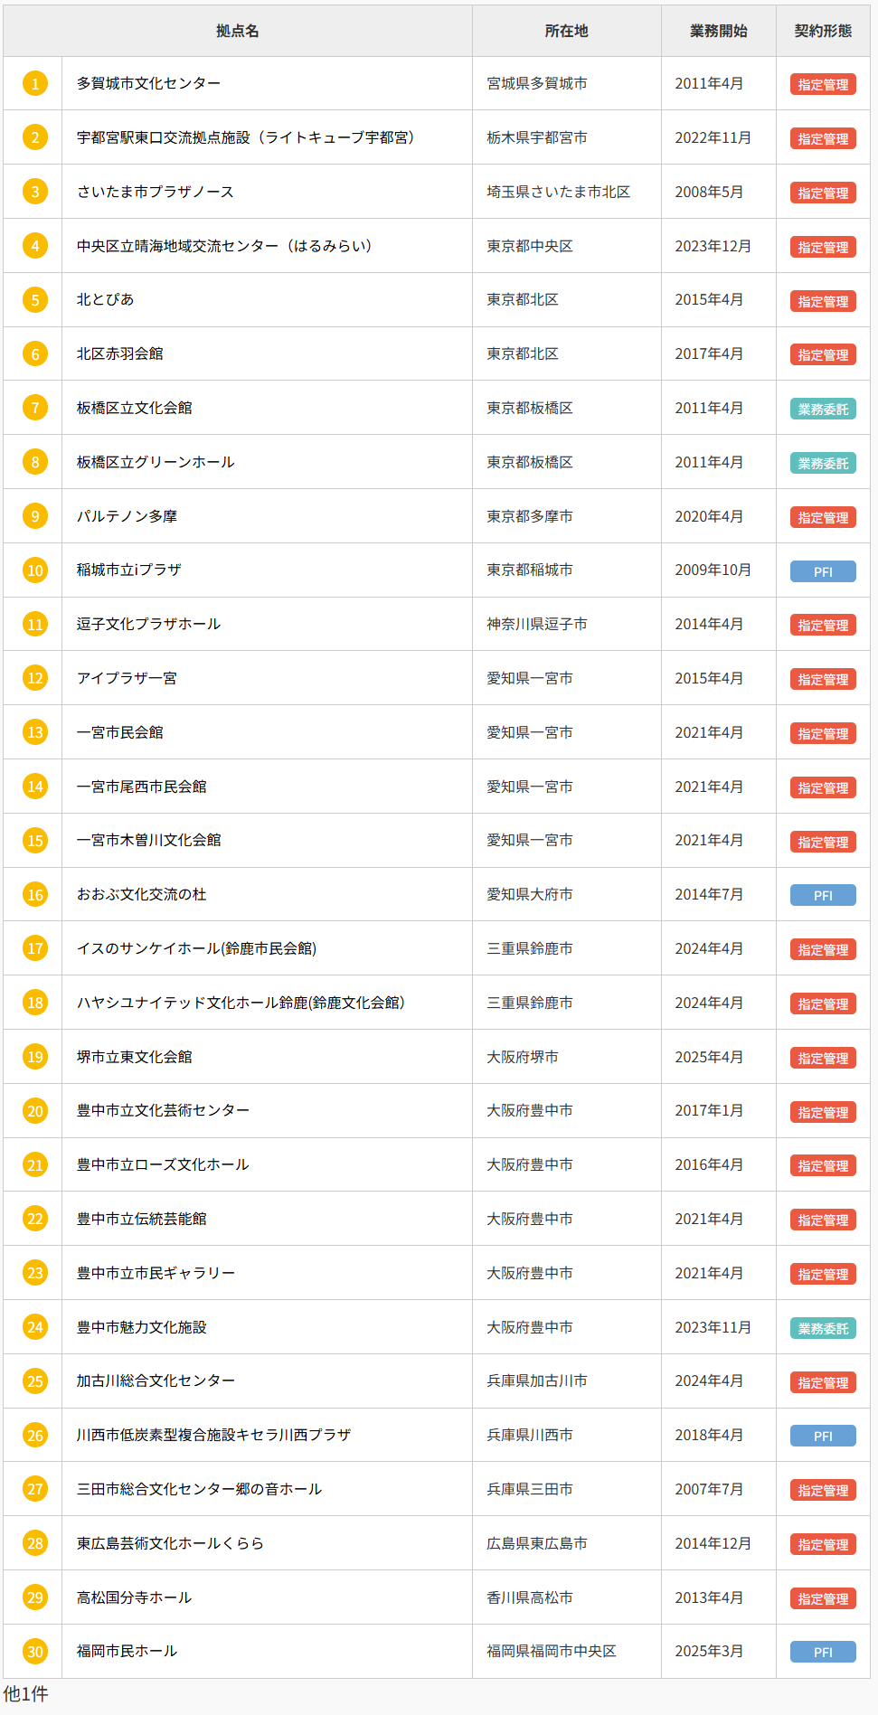Click the number 10 circle badge
The image size is (878, 1715).
pos(35,570)
